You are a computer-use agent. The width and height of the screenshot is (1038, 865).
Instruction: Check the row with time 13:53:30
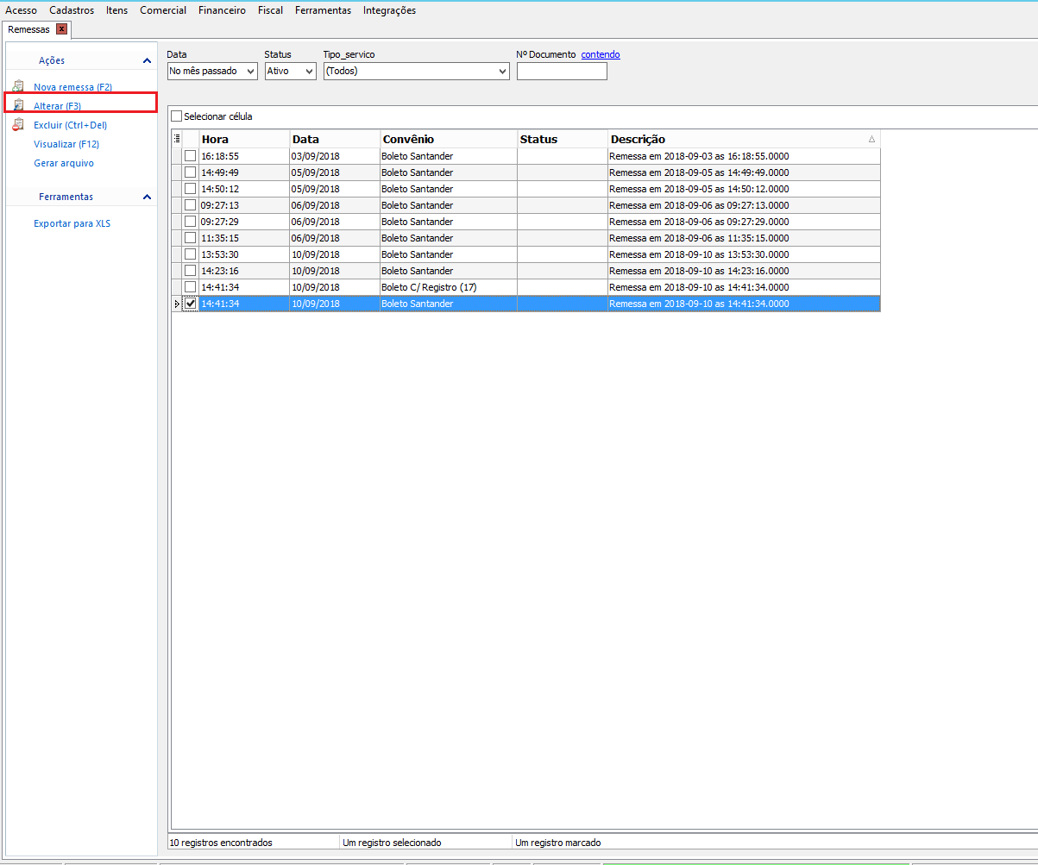coord(190,254)
